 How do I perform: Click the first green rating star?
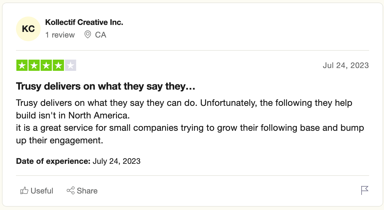(x=22, y=66)
